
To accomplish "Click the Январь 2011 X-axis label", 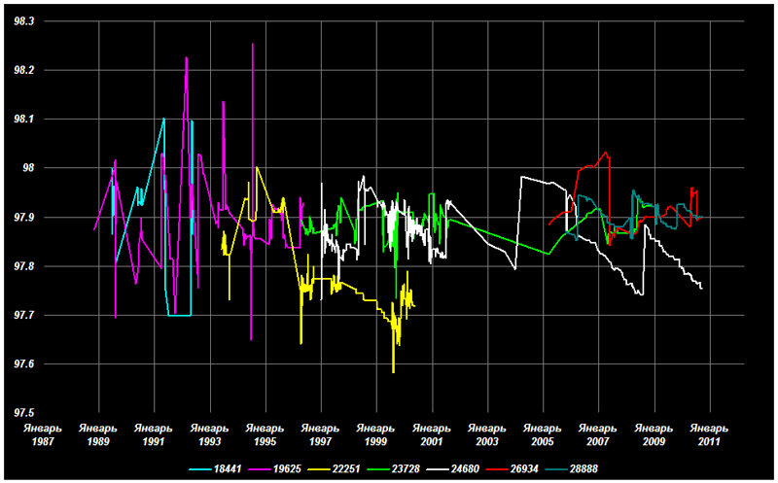I will 709,433.
